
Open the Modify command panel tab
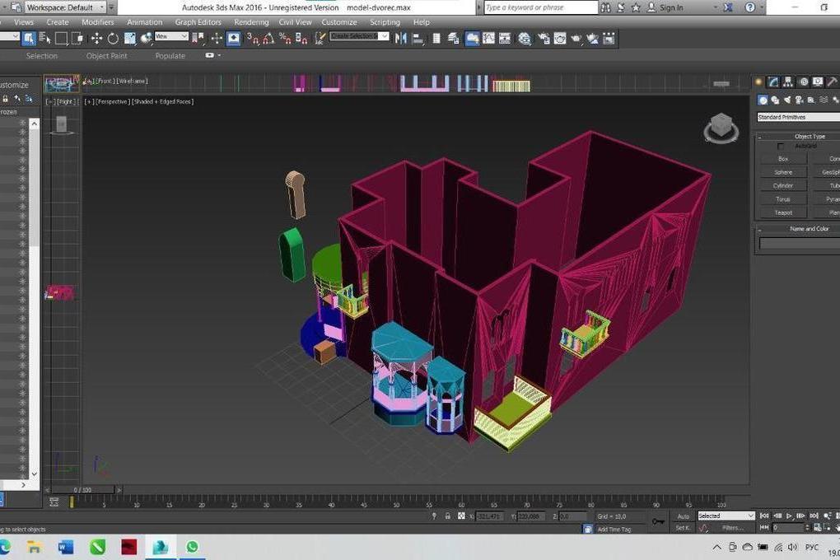click(774, 82)
